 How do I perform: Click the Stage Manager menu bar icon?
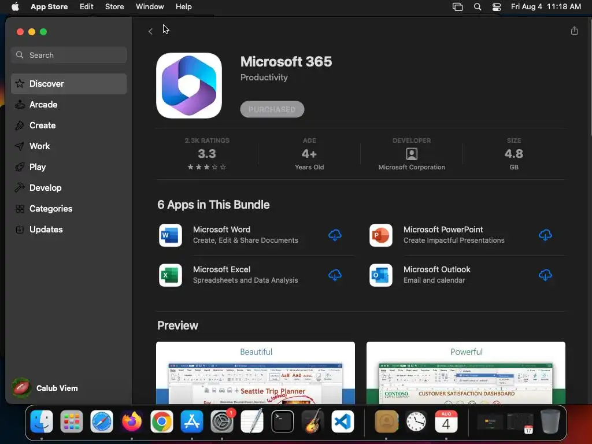coord(458,7)
